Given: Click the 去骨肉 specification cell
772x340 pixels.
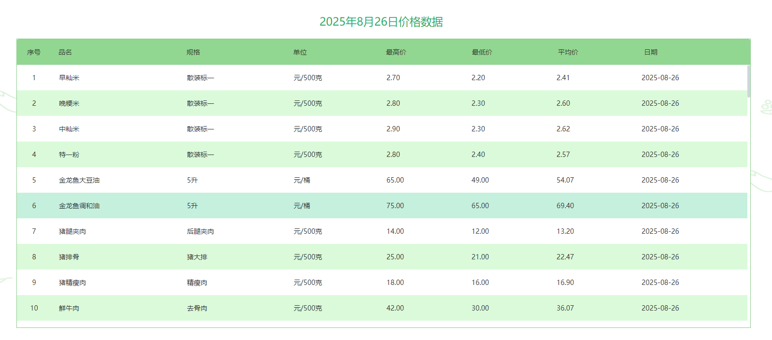Looking at the screenshot, I should pyautogui.click(x=197, y=308).
